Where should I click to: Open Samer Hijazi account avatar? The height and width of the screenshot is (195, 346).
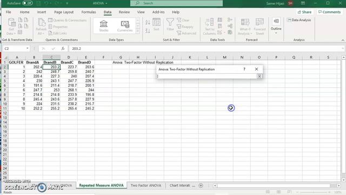pyautogui.click(x=290, y=3)
